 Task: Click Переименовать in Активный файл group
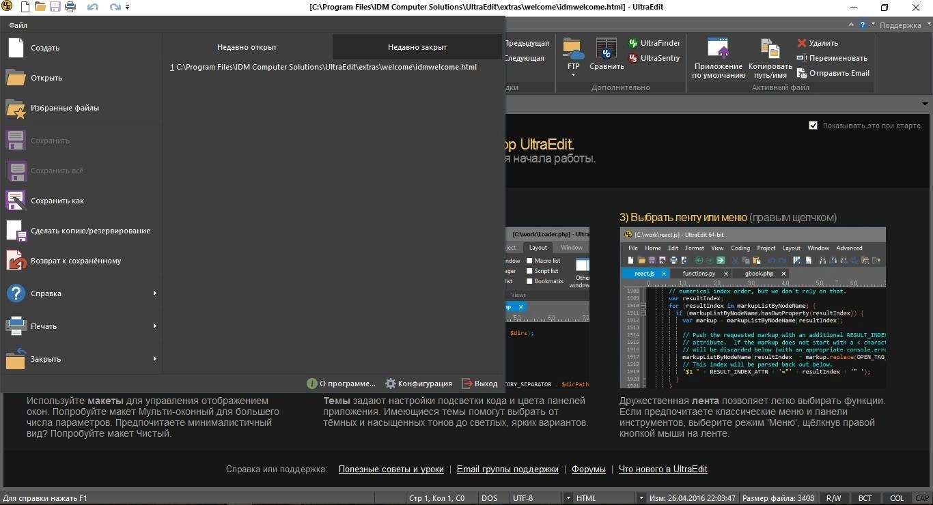pyautogui.click(x=832, y=58)
